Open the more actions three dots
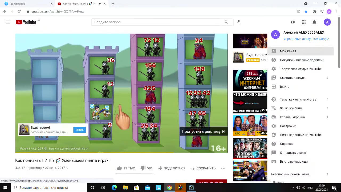Image resolution: width=341 pixels, height=192 pixels. point(223,168)
